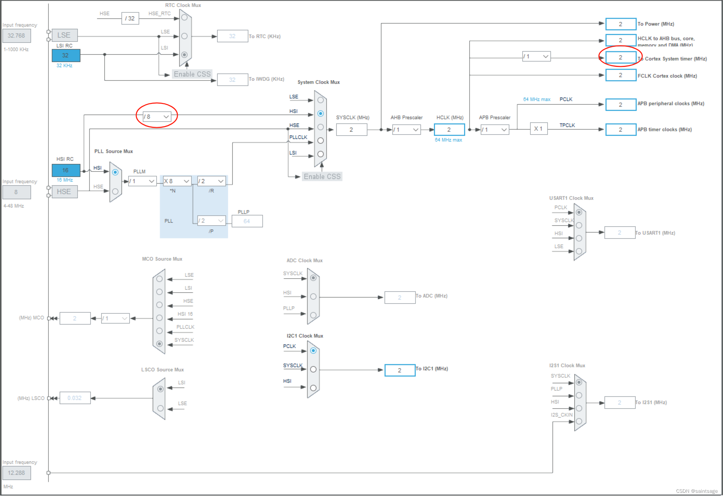
Task: Click the To I2C1 (MHz) value field
Action: click(x=400, y=370)
